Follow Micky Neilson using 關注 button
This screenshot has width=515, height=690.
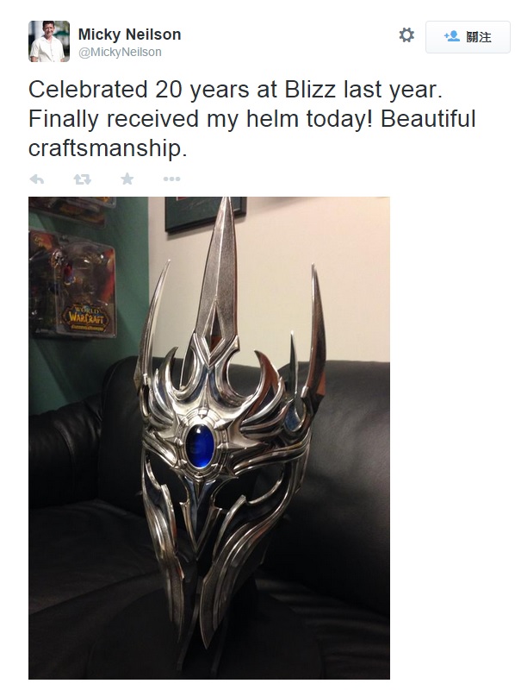[468, 37]
